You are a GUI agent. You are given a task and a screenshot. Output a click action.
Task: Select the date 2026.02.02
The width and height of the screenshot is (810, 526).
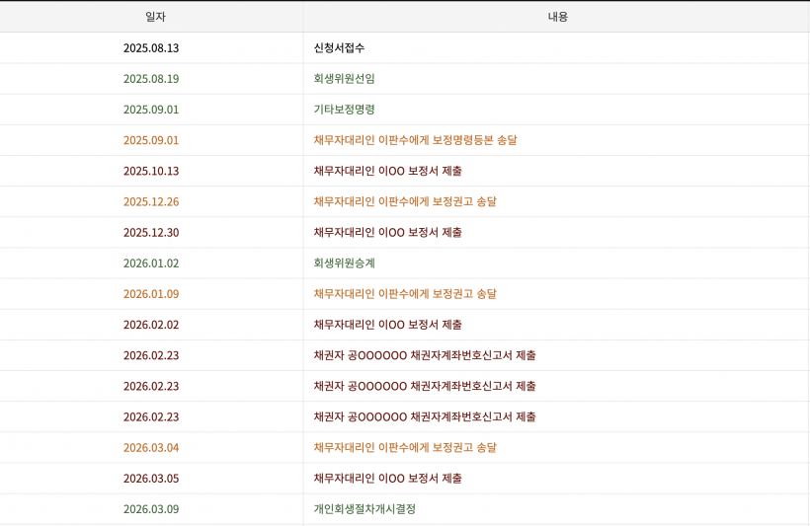[x=151, y=325]
